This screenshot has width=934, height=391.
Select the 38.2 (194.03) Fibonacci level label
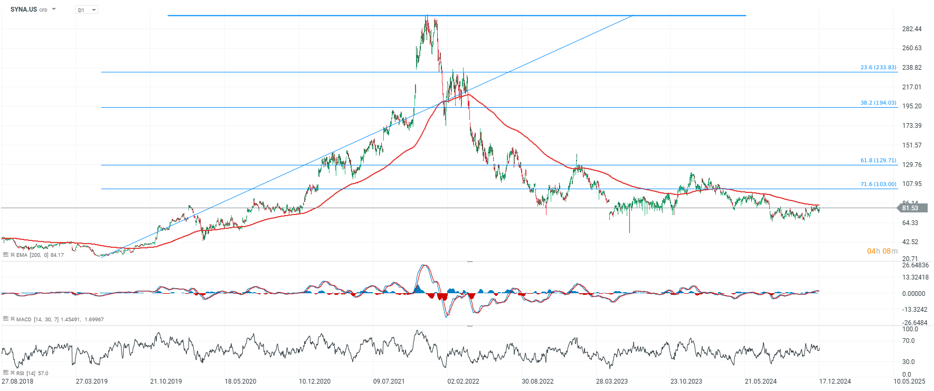[878, 103]
